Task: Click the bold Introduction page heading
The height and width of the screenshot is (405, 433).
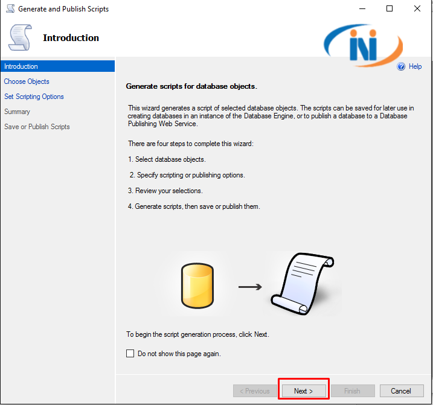Action: 71,38
